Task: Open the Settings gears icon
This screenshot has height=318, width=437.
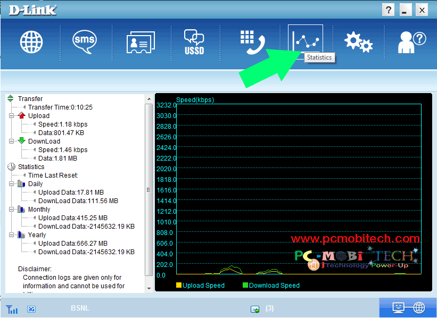Action: [358, 42]
